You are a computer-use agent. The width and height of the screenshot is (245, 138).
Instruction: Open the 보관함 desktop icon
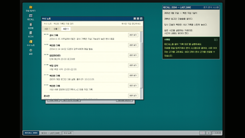coord(31,26)
